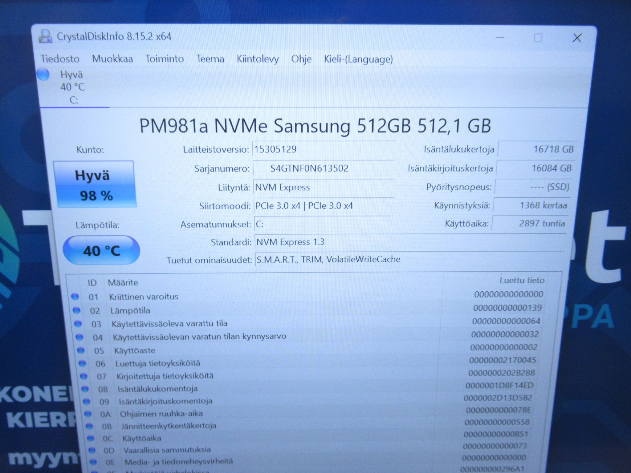Click the 40 °C temperature button
The image size is (631, 473).
[102, 250]
